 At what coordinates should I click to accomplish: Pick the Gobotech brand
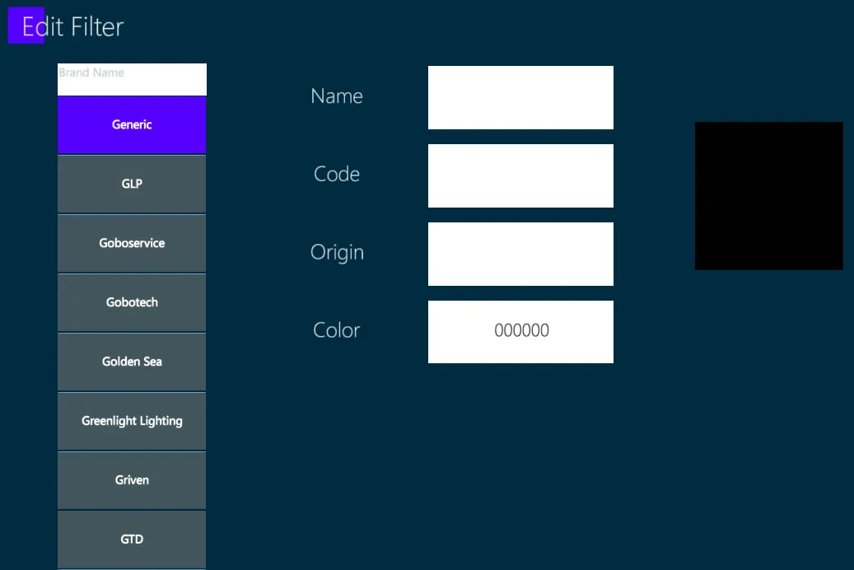click(132, 302)
